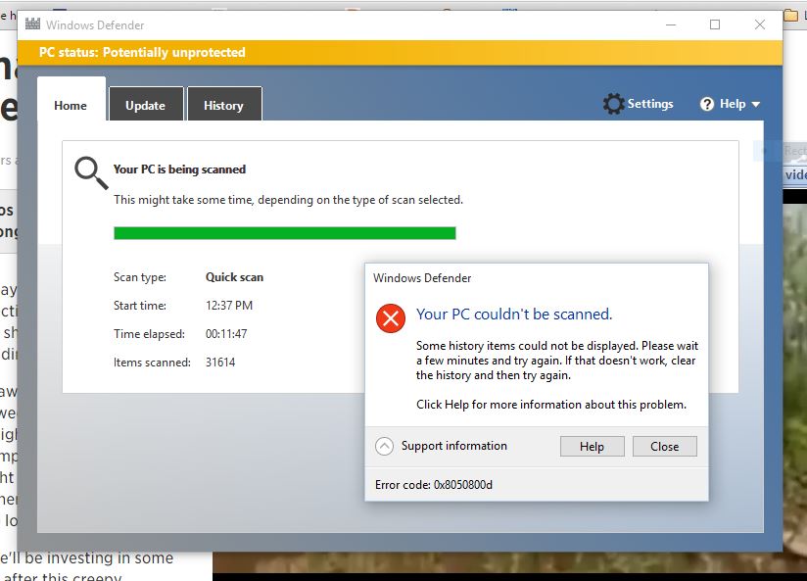Viewport: 807px width, 581px height.
Task: Click the 'Quick scan' scan type value
Action: tap(234, 277)
